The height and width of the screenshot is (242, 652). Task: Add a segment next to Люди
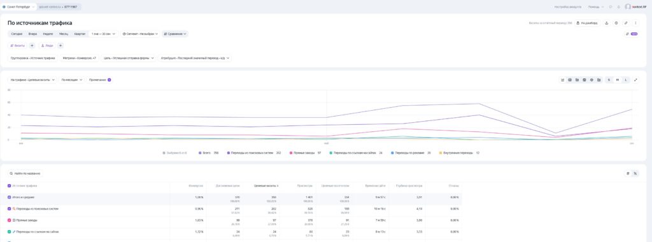(x=60, y=46)
